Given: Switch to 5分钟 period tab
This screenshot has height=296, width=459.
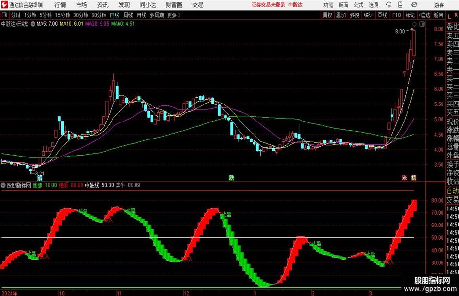Looking at the screenshot, I should click(45, 15).
